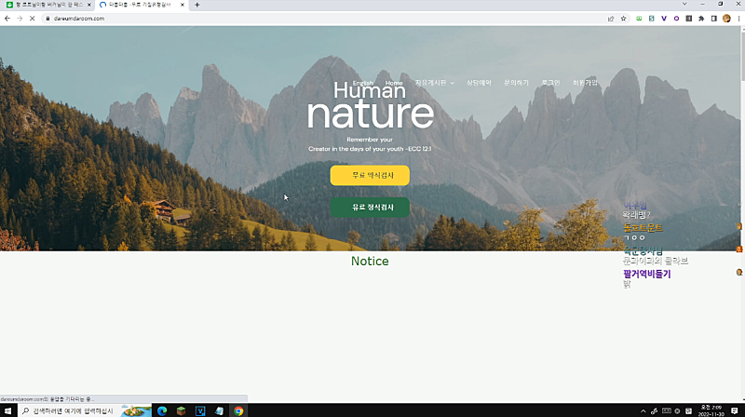
Task: Expand the 자유게시판 dropdown menu
Action: tap(435, 83)
